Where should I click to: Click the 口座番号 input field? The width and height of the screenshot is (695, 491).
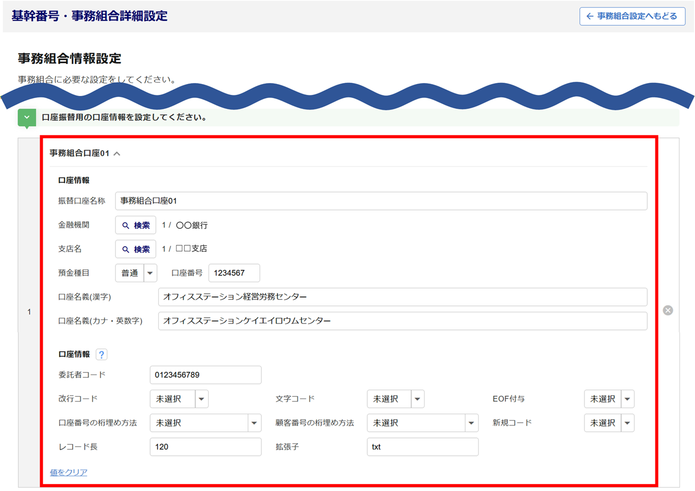coord(234,273)
